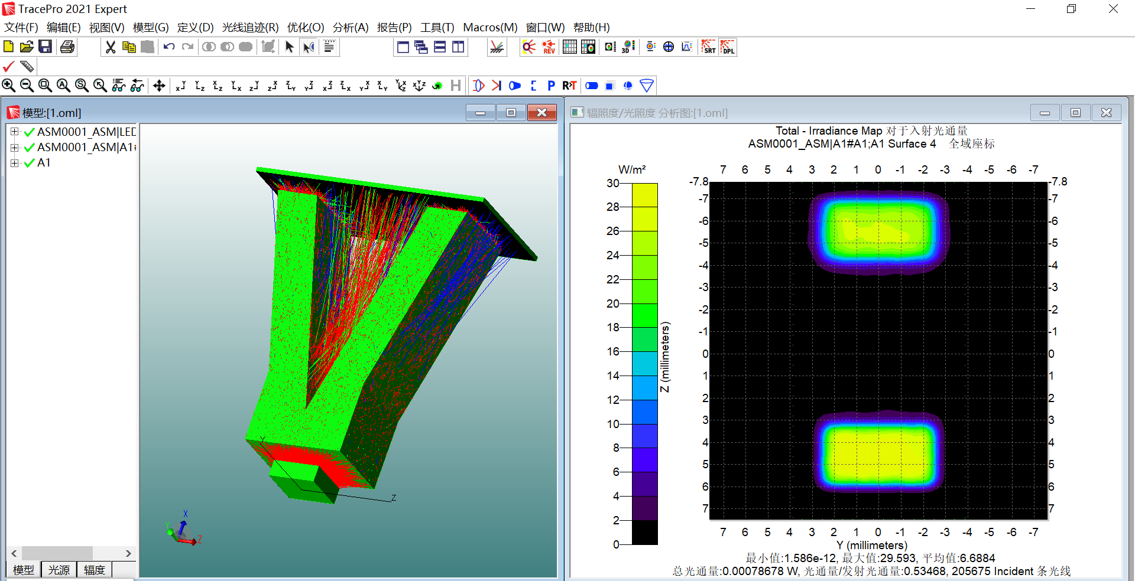Expand the ASM0001_ASM|LED tree node
The height and width of the screenshot is (581, 1135).
[15, 132]
